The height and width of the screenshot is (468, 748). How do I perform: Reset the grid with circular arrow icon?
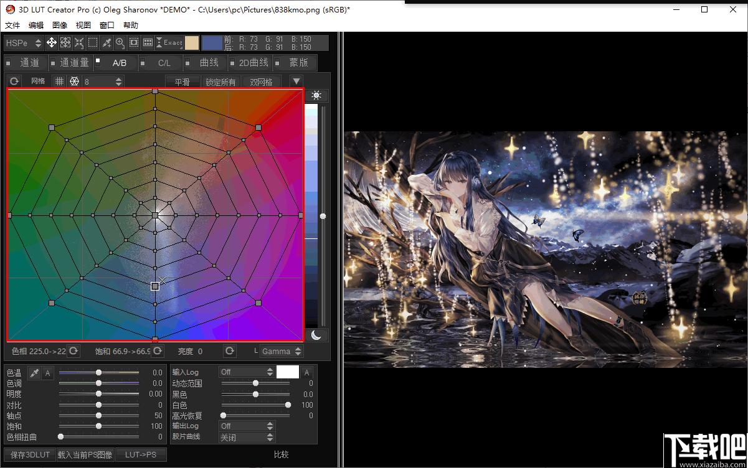[14, 82]
